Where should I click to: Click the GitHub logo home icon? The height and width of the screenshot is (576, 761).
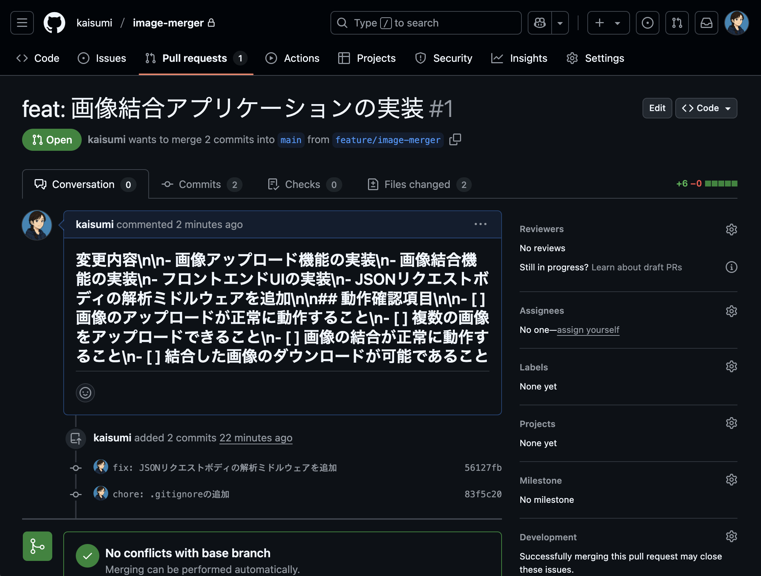click(54, 23)
